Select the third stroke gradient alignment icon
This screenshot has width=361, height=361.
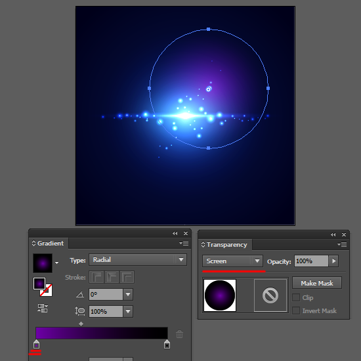click(x=127, y=277)
